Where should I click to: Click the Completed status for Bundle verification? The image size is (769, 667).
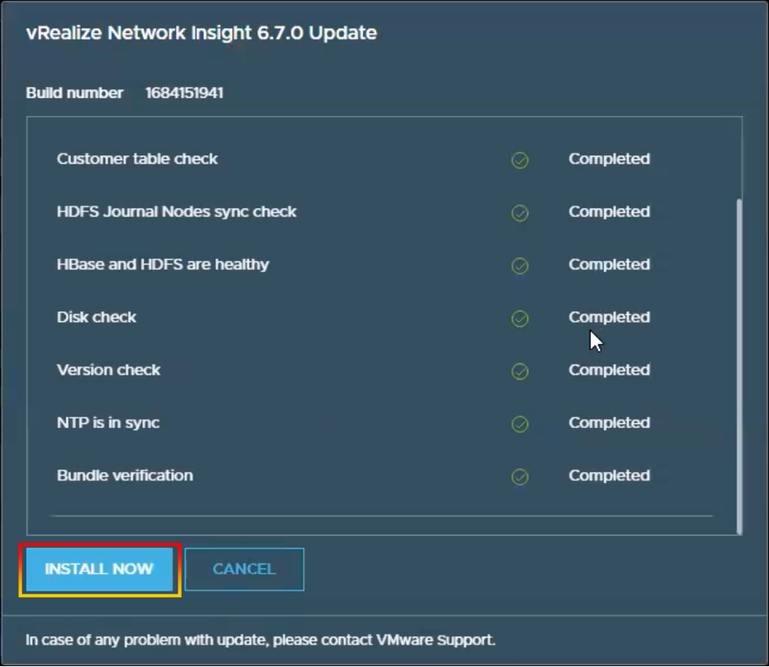(609, 476)
